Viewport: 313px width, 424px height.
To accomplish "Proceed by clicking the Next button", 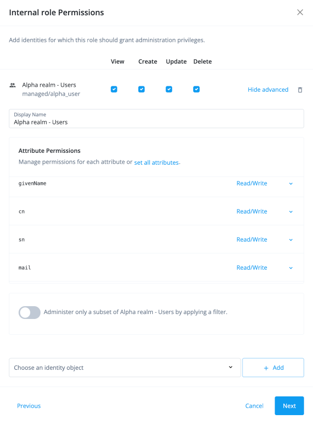I will tap(289, 406).
